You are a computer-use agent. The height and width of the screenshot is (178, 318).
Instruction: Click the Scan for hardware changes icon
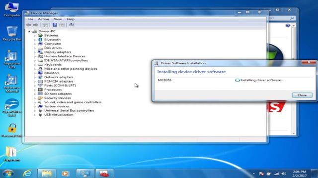72,25
